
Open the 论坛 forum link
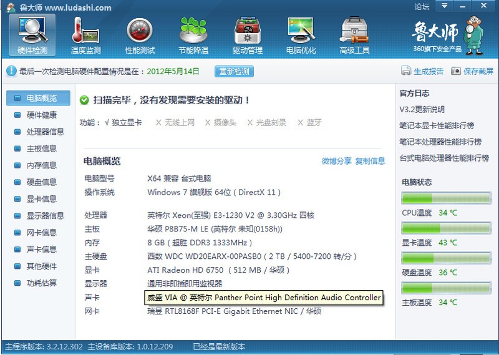[x=422, y=6]
